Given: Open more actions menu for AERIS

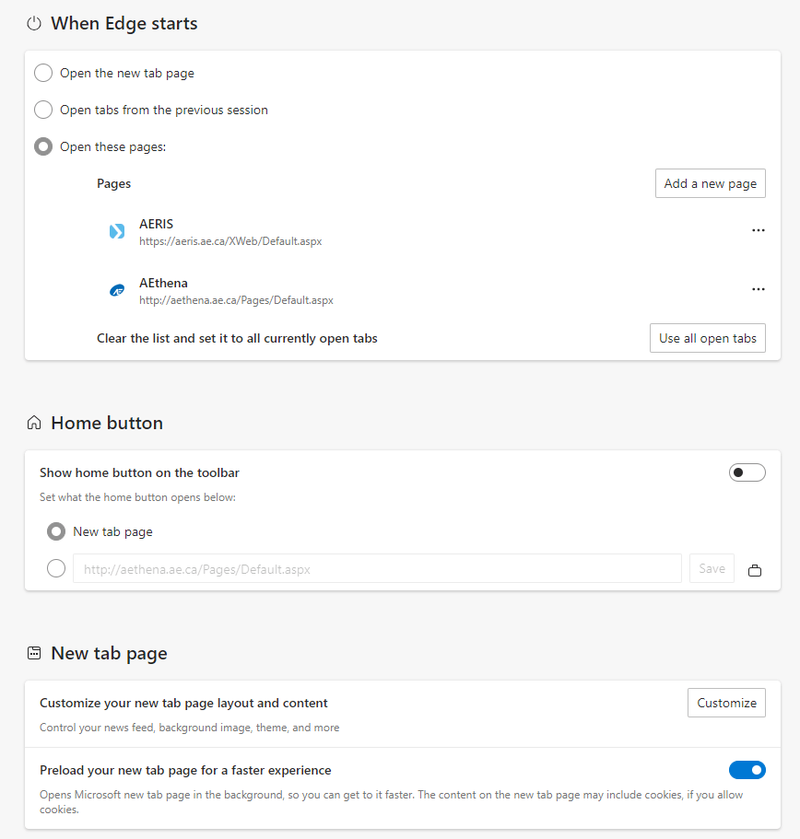Looking at the screenshot, I should [x=758, y=230].
